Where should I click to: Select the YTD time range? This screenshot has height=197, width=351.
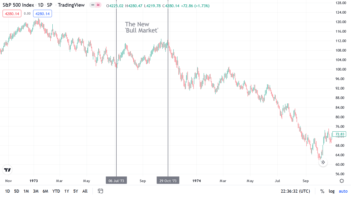click(56, 191)
